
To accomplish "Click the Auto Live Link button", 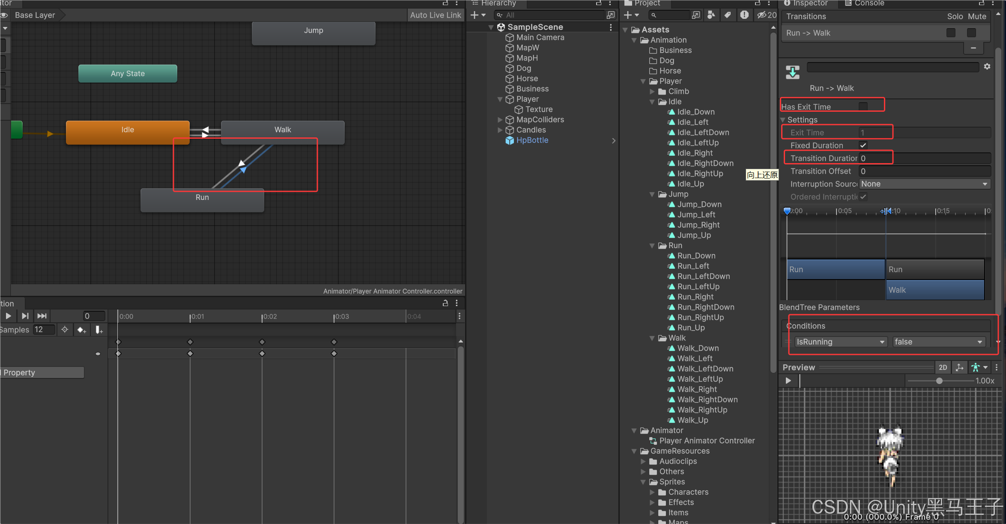I will [x=435, y=15].
